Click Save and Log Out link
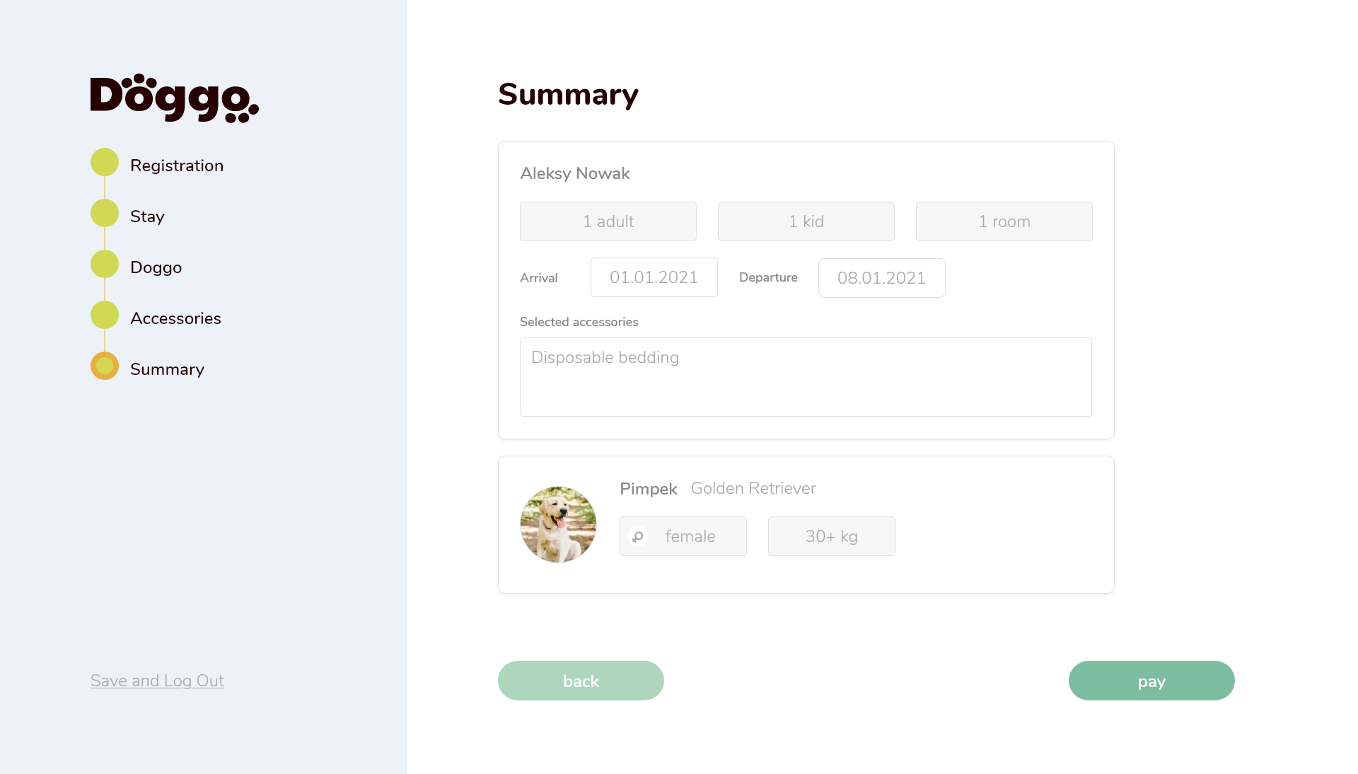Image resolution: width=1358 pixels, height=774 pixels. (157, 681)
